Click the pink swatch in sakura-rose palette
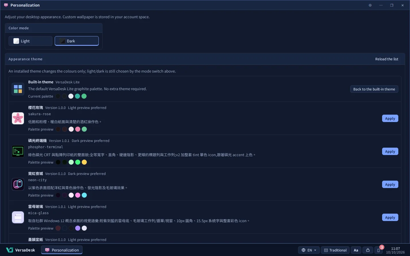This screenshot has width=410, height=256. click(x=78, y=129)
